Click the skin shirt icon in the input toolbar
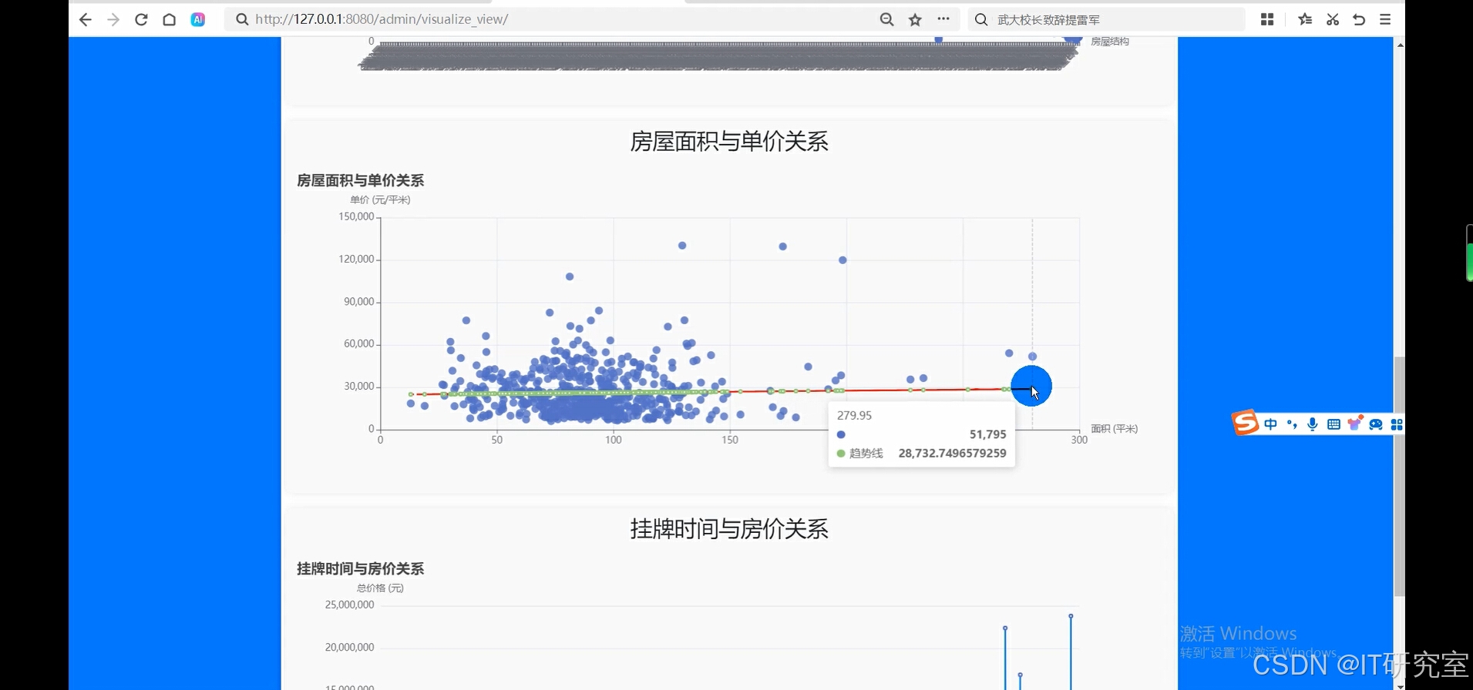 pos(1354,423)
